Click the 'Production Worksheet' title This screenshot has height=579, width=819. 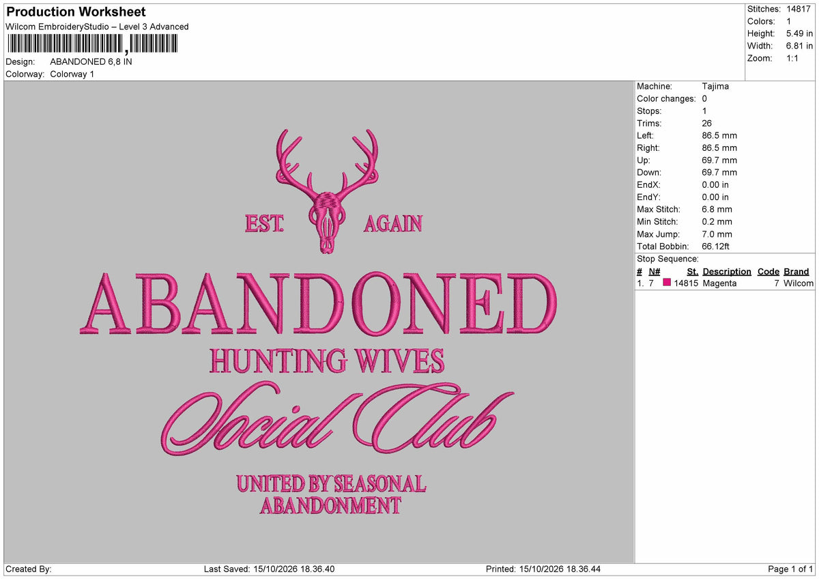coord(76,12)
